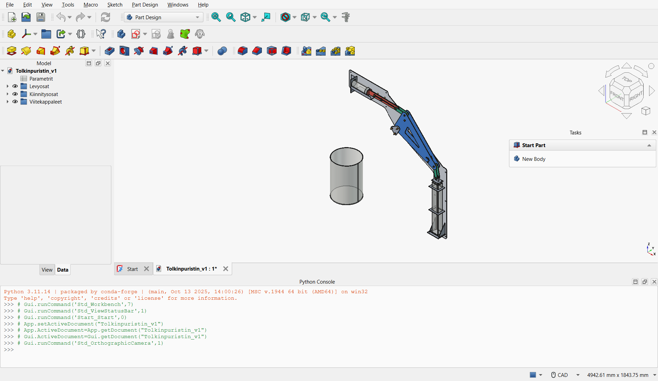Open a document icon
The height and width of the screenshot is (381, 658).
coord(26,17)
